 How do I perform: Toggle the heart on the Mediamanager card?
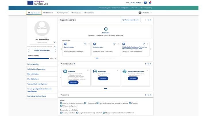(x=114, y=44)
